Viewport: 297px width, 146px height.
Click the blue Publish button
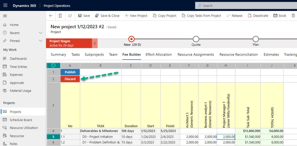click(x=70, y=72)
